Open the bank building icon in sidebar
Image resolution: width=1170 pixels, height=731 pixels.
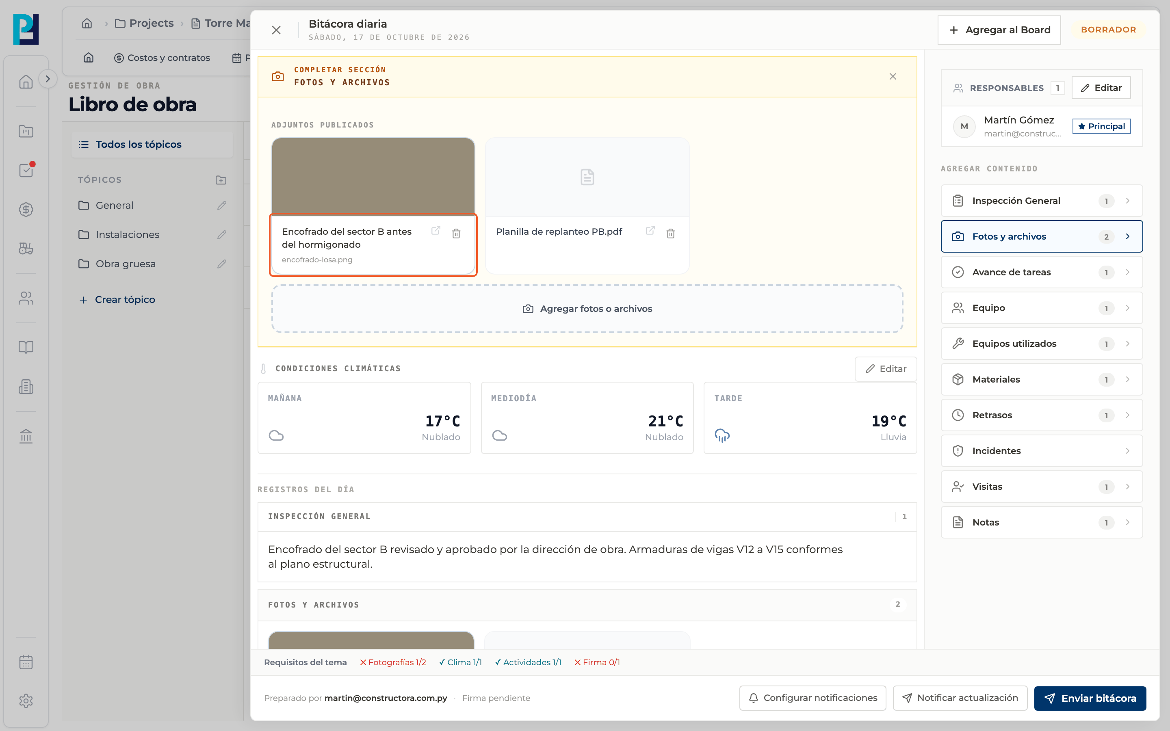click(26, 436)
